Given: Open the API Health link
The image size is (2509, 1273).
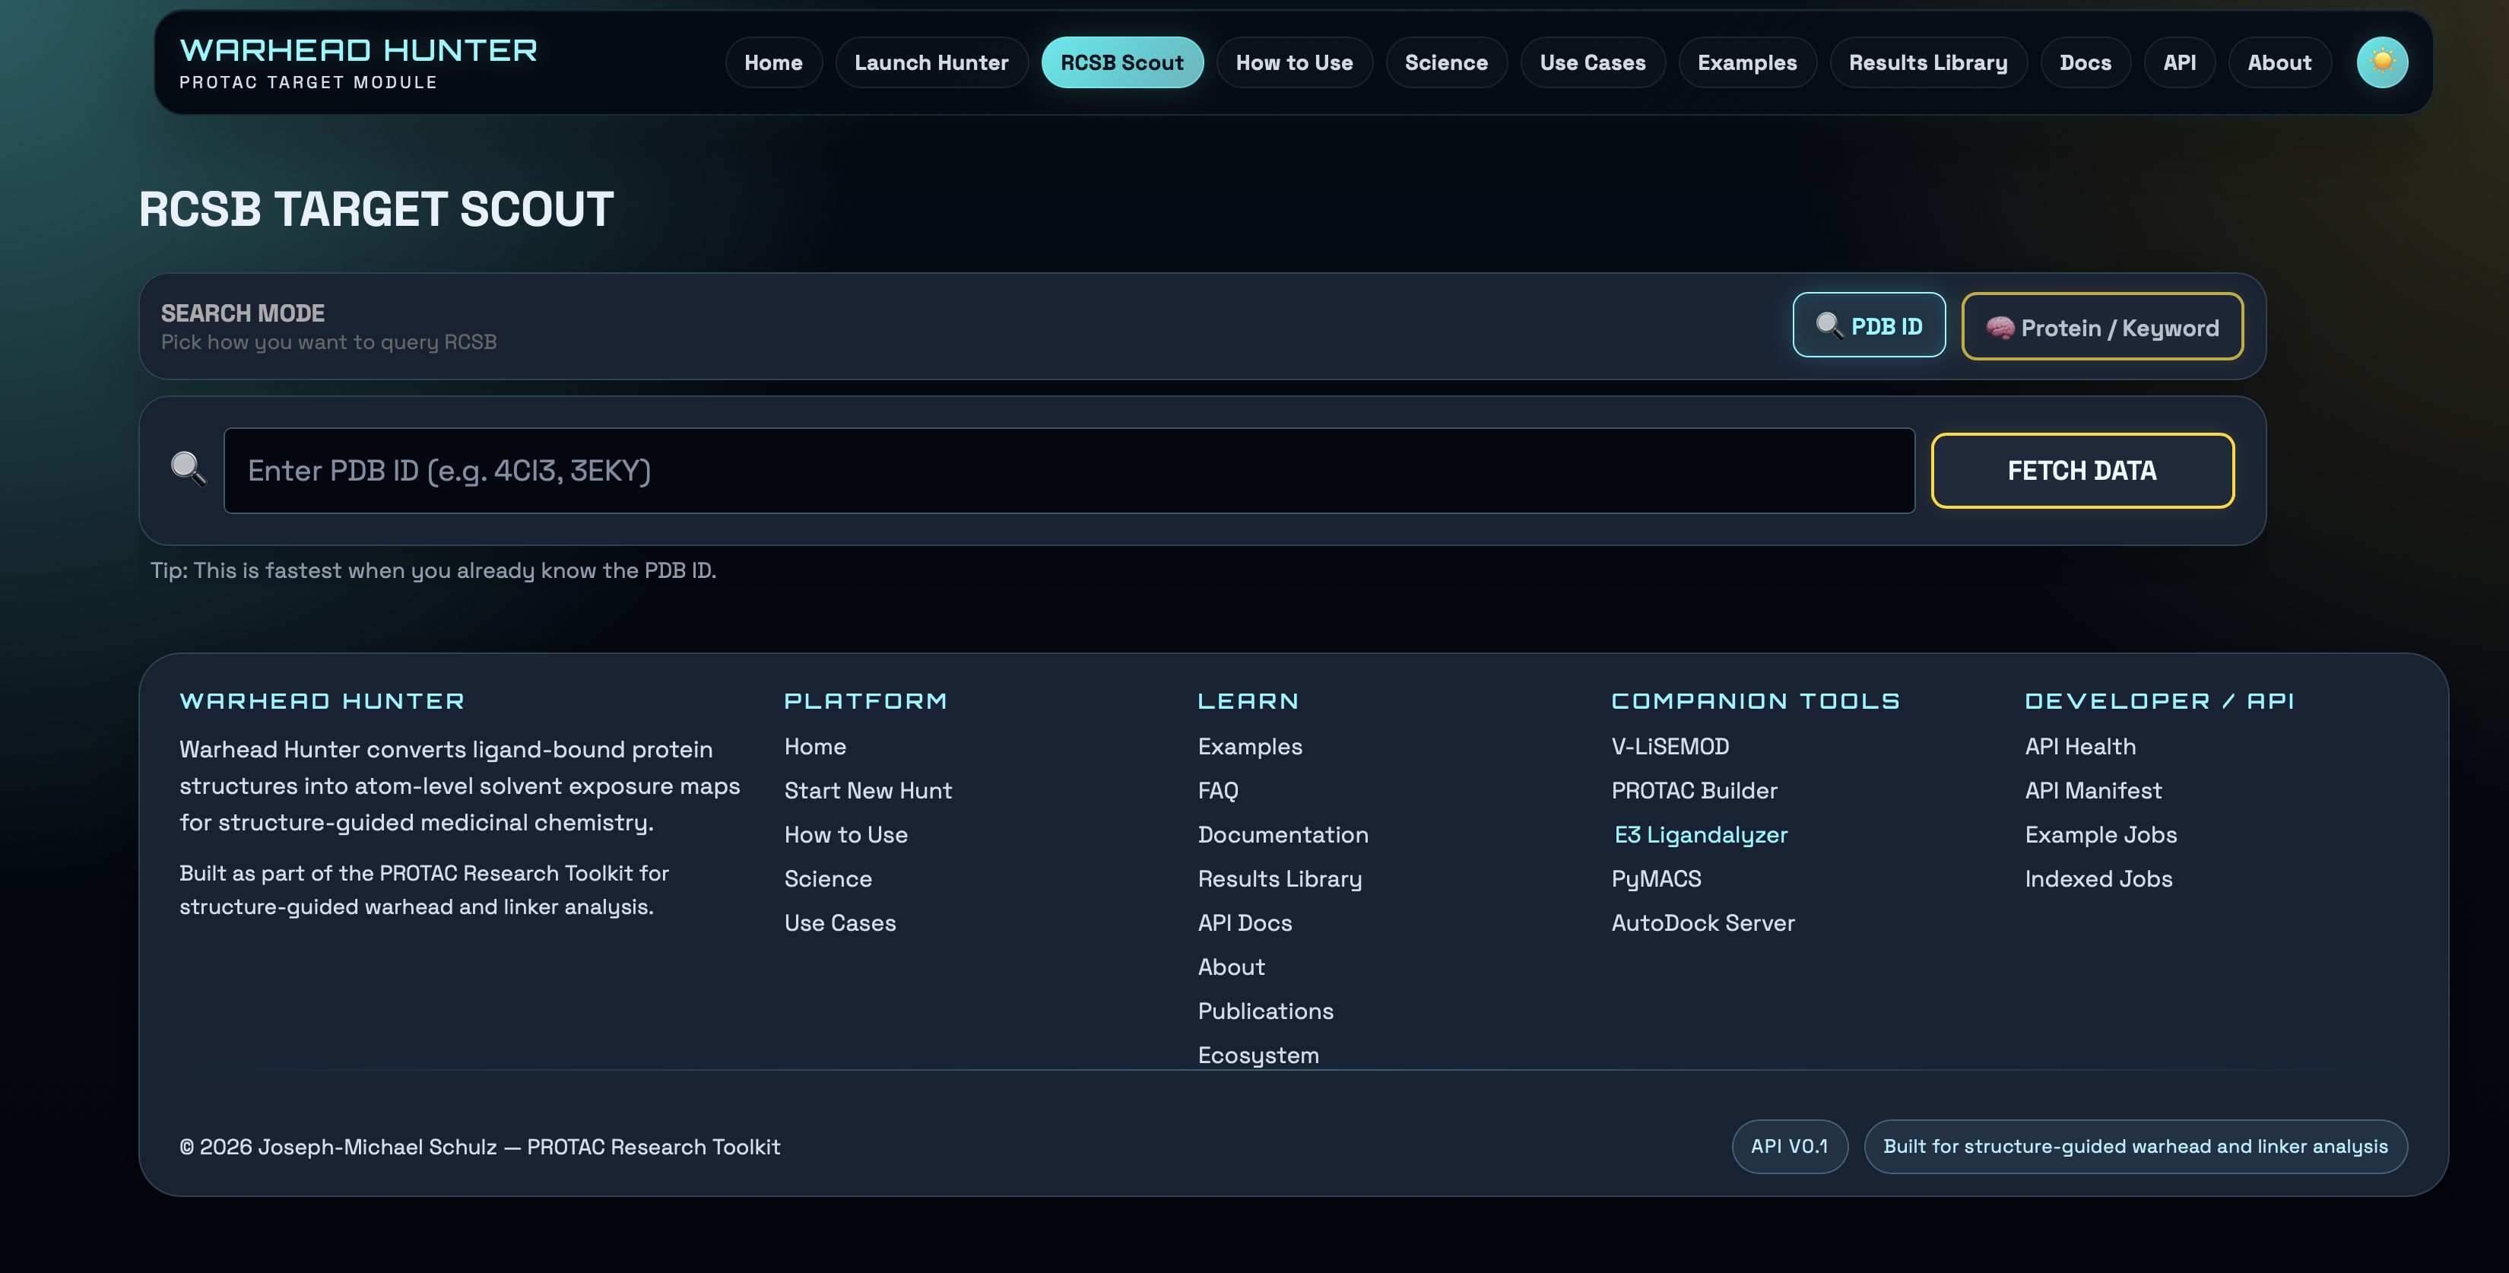Looking at the screenshot, I should point(2079,746).
